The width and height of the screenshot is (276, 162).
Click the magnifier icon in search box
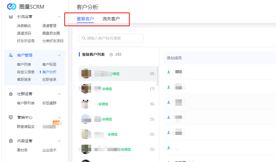click(x=84, y=38)
